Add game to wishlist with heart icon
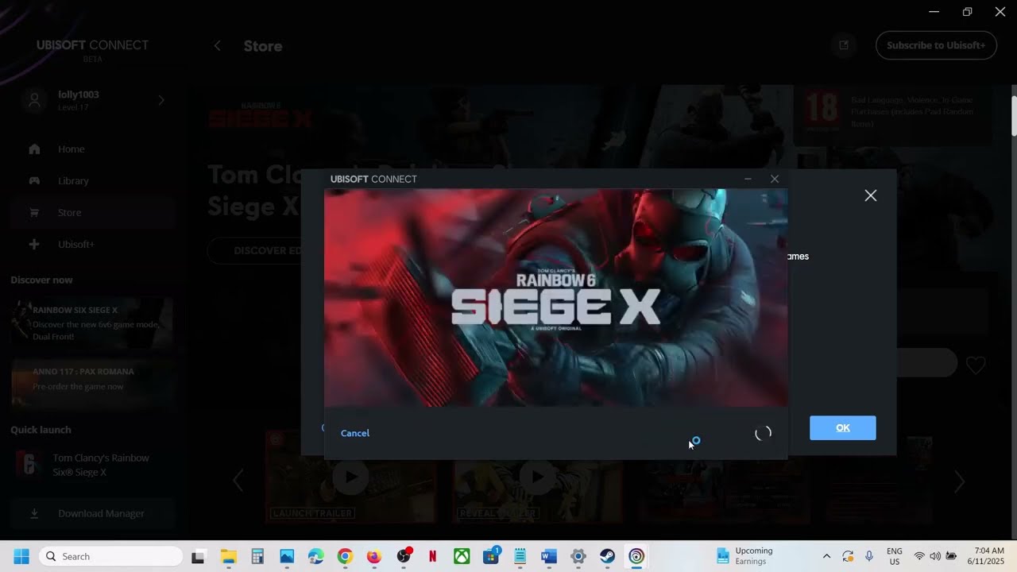The height and width of the screenshot is (572, 1017). tap(976, 365)
